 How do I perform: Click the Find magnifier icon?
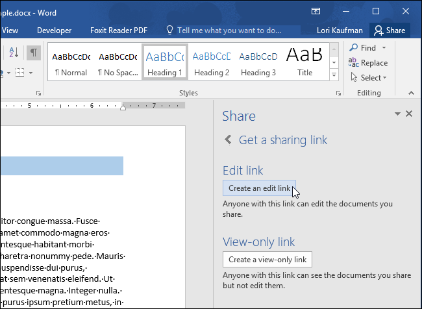[x=353, y=48]
